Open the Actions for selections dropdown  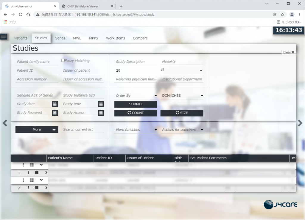(x=182, y=130)
